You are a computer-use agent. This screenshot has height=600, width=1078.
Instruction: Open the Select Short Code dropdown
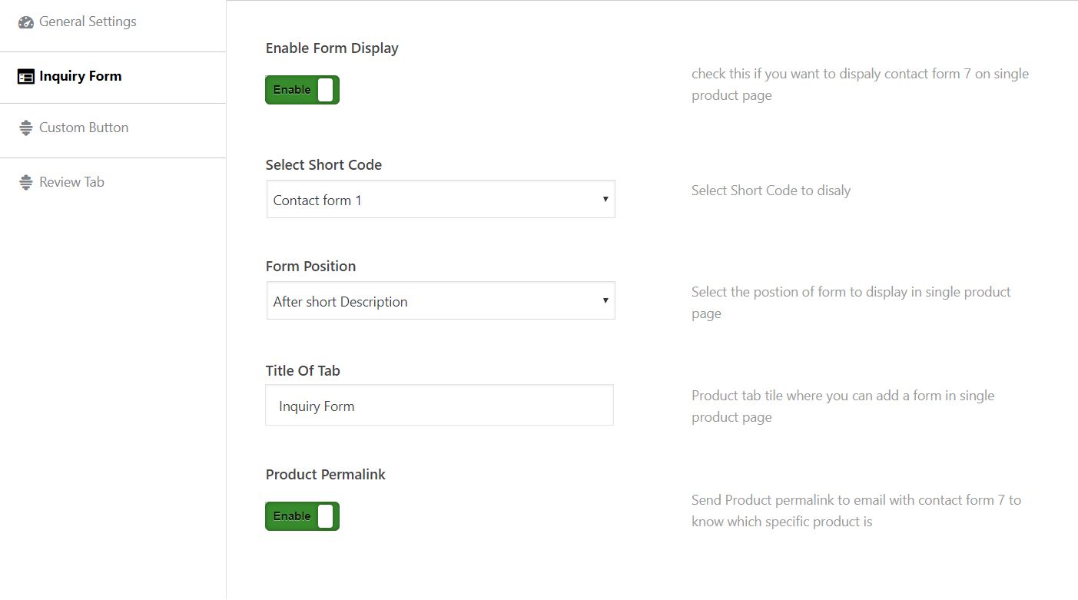click(440, 200)
